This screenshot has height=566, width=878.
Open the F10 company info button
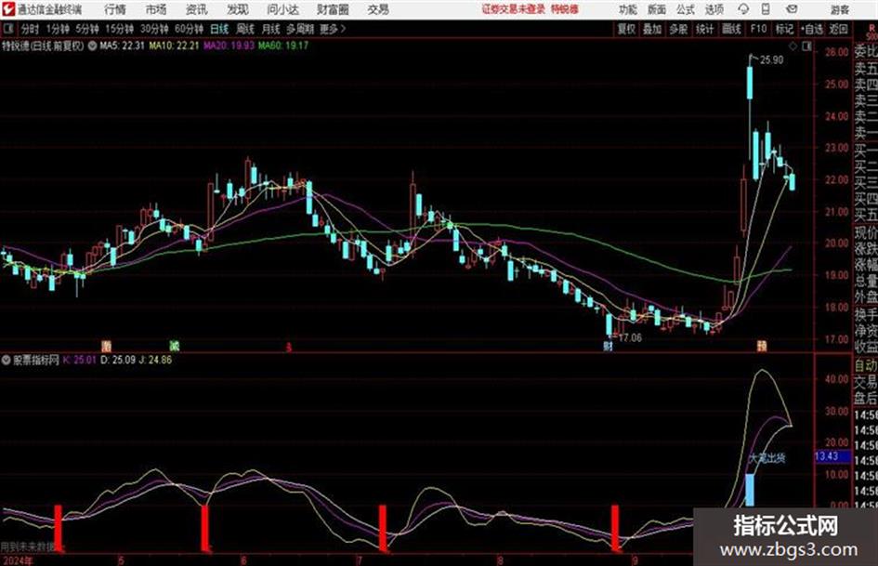point(758,29)
